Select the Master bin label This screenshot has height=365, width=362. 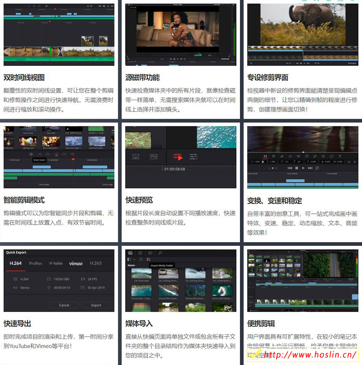point(131,265)
